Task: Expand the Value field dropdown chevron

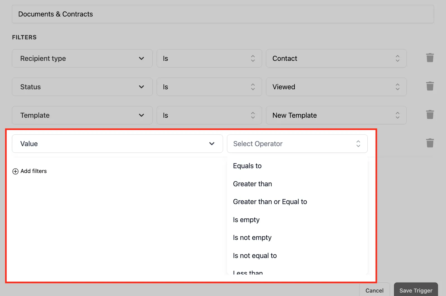Action: tap(212, 144)
